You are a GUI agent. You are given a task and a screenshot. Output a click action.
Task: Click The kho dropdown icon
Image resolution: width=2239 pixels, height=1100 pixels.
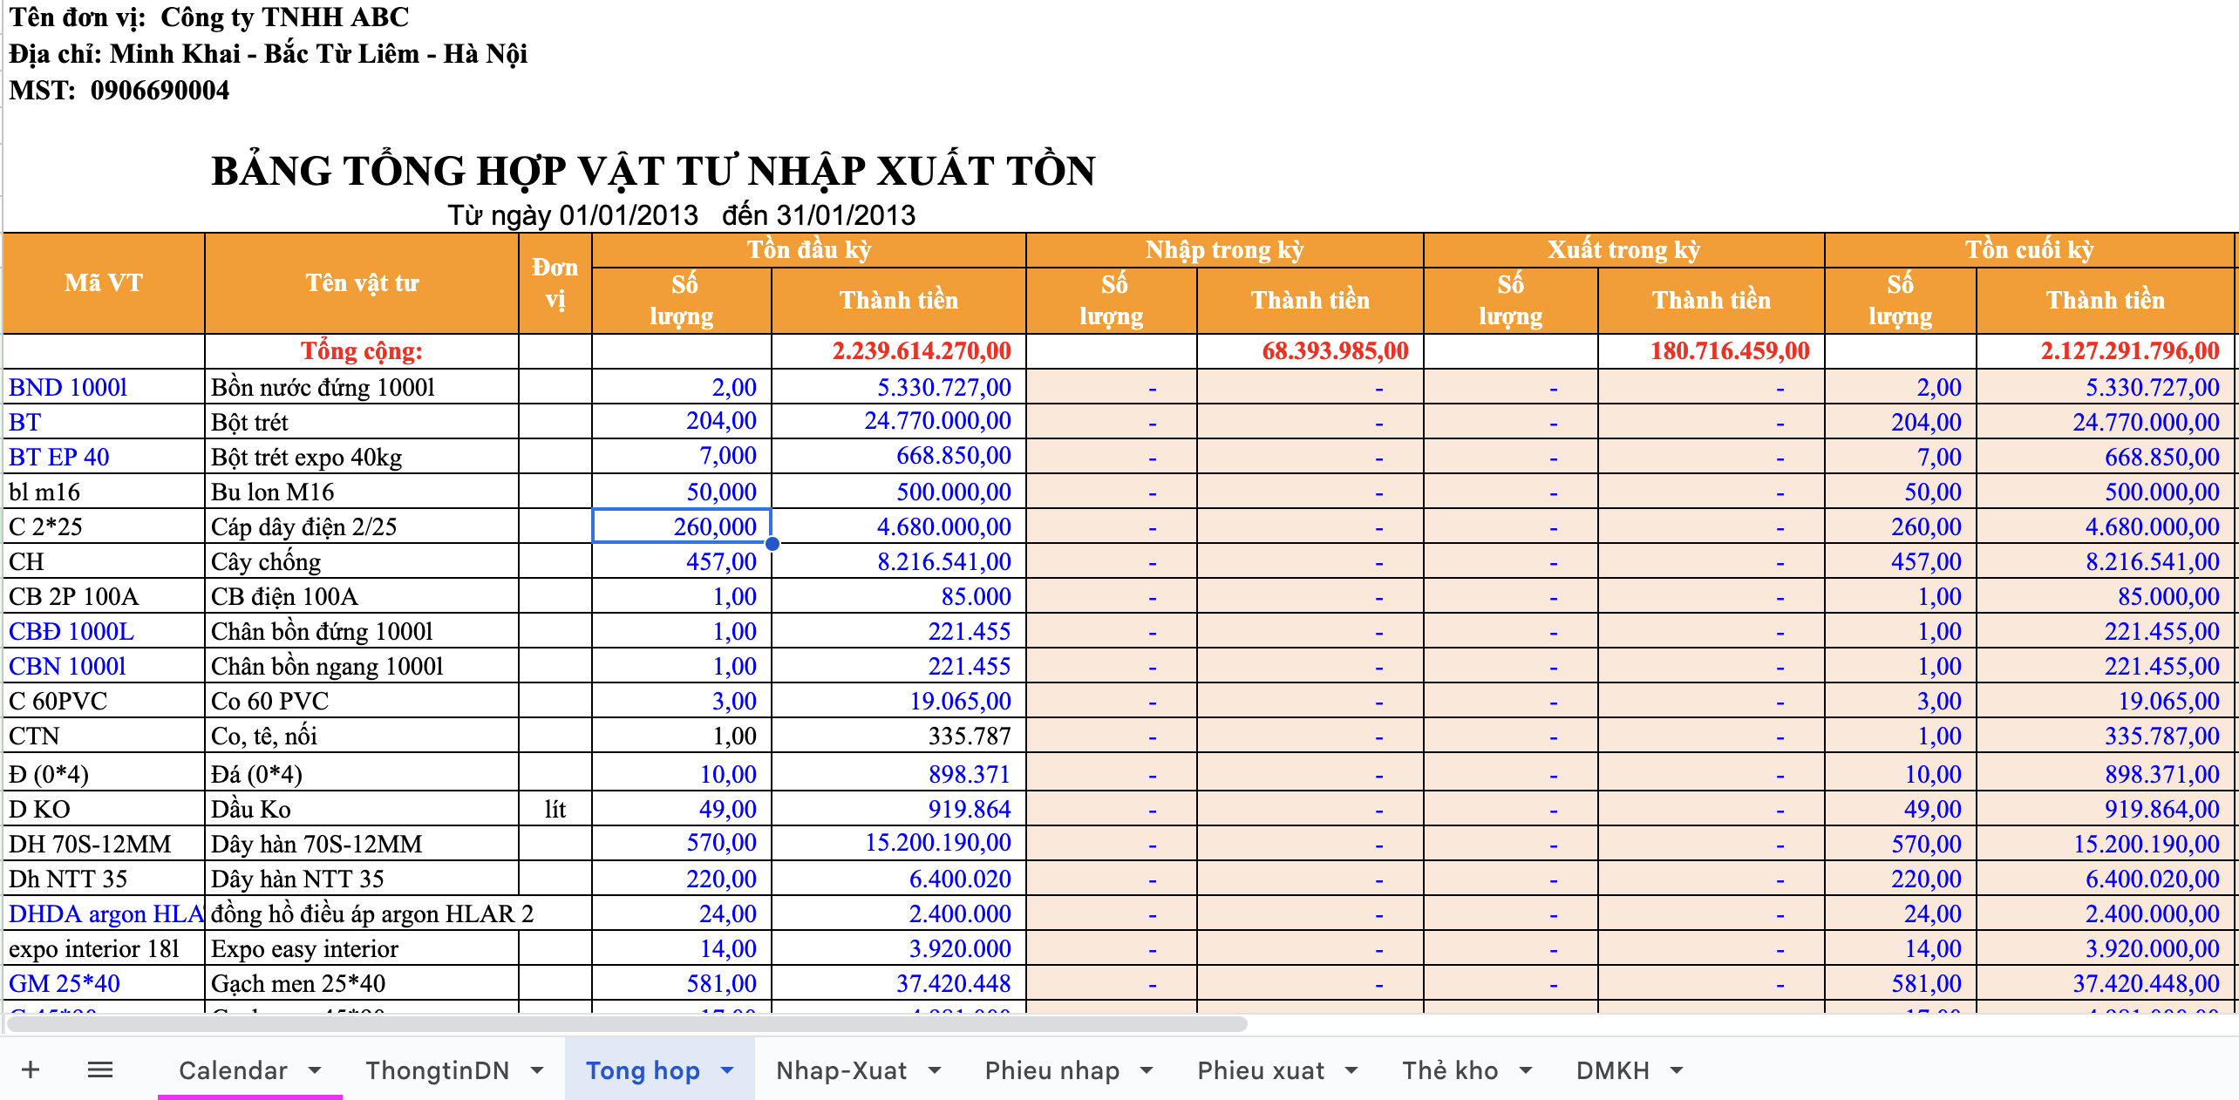(x=1523, y=1075)
